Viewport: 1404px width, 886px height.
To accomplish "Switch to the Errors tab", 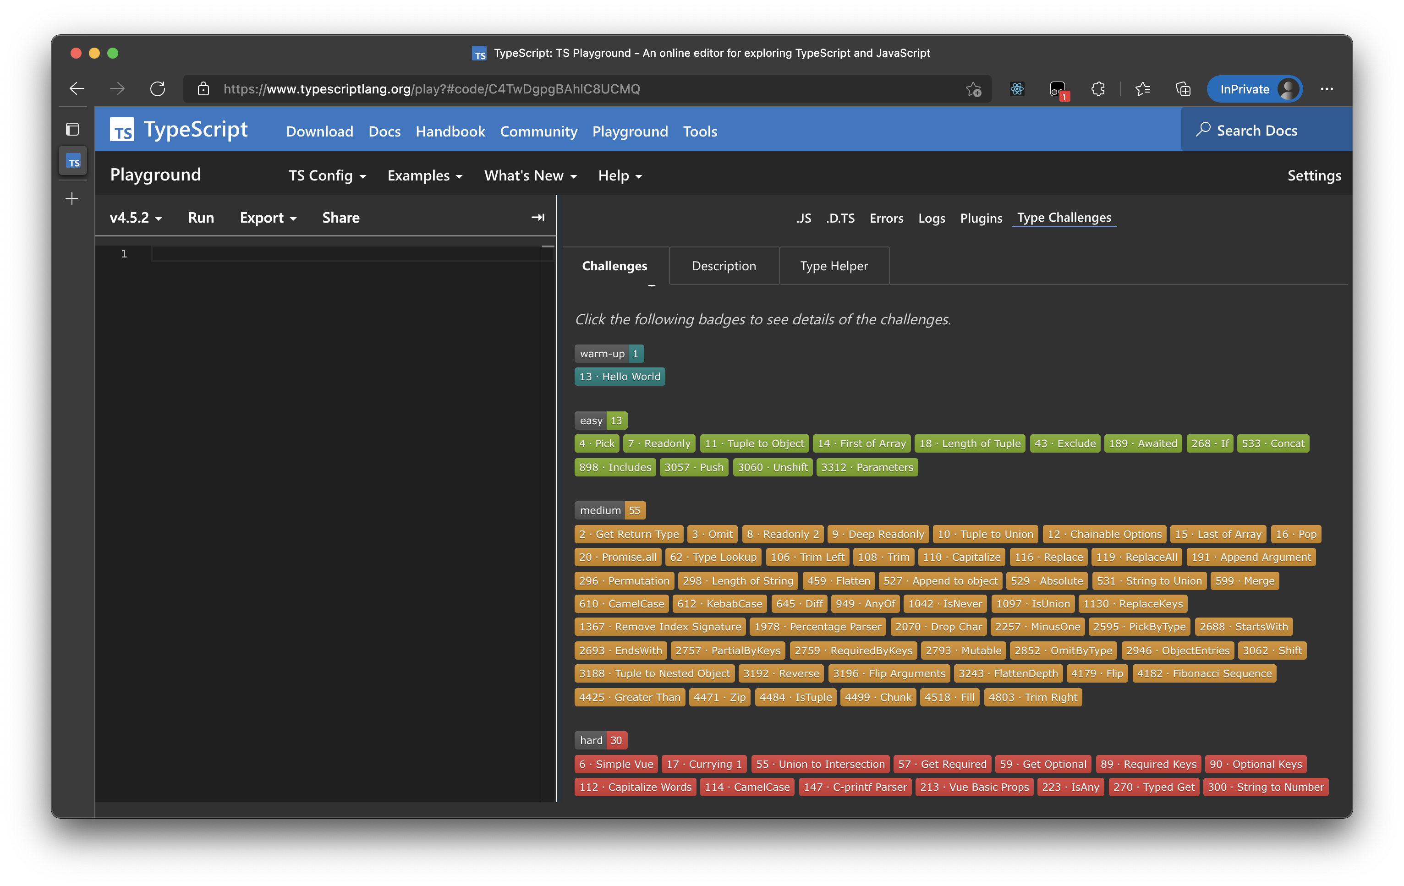I will (x=886, y=218).
